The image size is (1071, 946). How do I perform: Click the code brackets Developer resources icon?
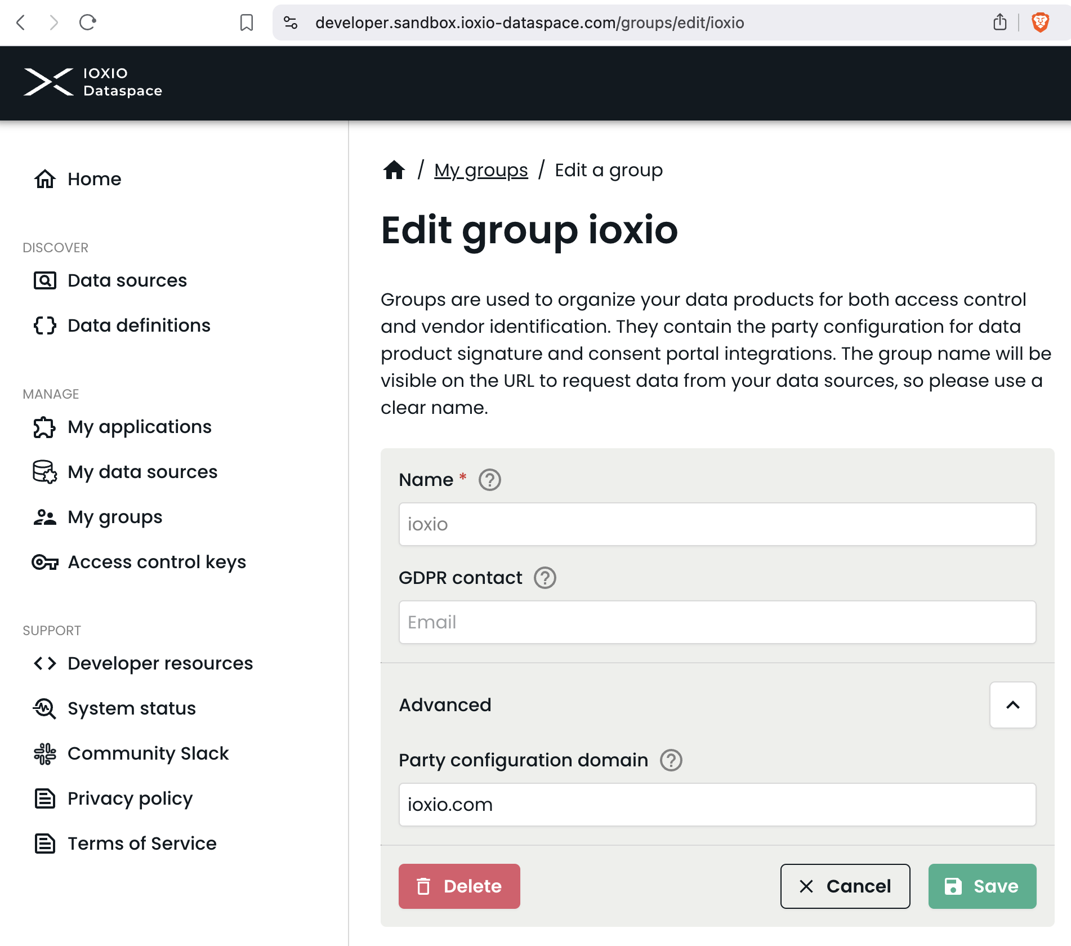[x=45, y=663]
